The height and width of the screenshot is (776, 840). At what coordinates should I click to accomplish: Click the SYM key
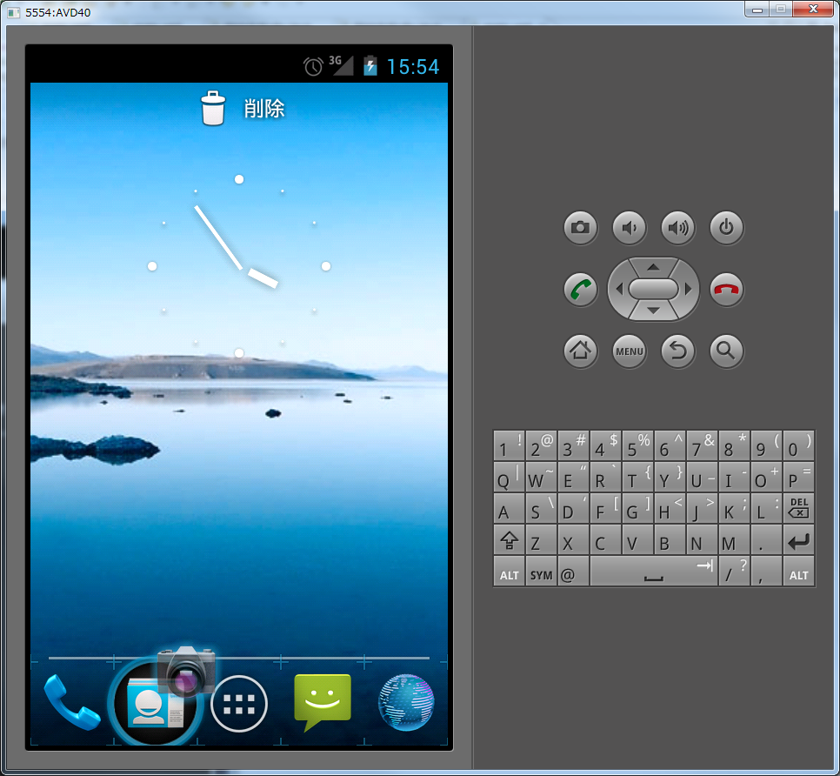click(x=541, y=571)
